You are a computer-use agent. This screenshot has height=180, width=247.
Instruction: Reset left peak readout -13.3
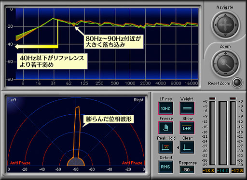tap(208, 171)
